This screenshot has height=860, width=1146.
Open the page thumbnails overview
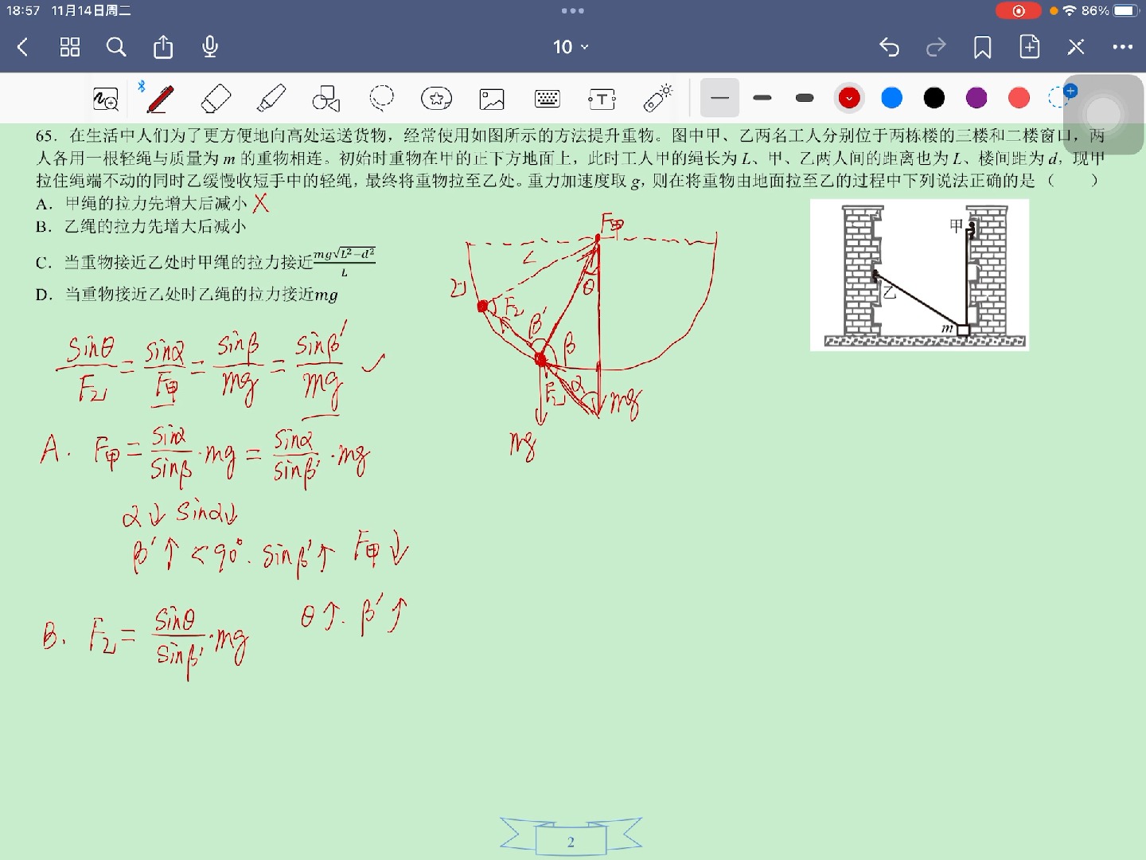pyautogui.click(x=69, y=47)
